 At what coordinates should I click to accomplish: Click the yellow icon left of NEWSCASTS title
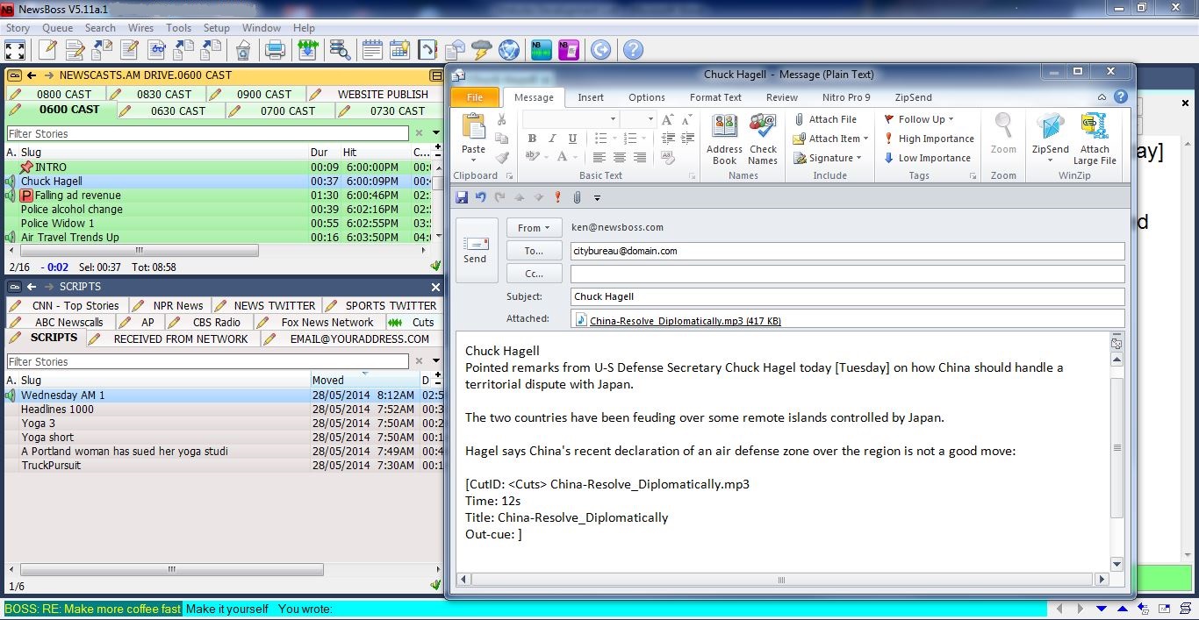coord(14,75)
